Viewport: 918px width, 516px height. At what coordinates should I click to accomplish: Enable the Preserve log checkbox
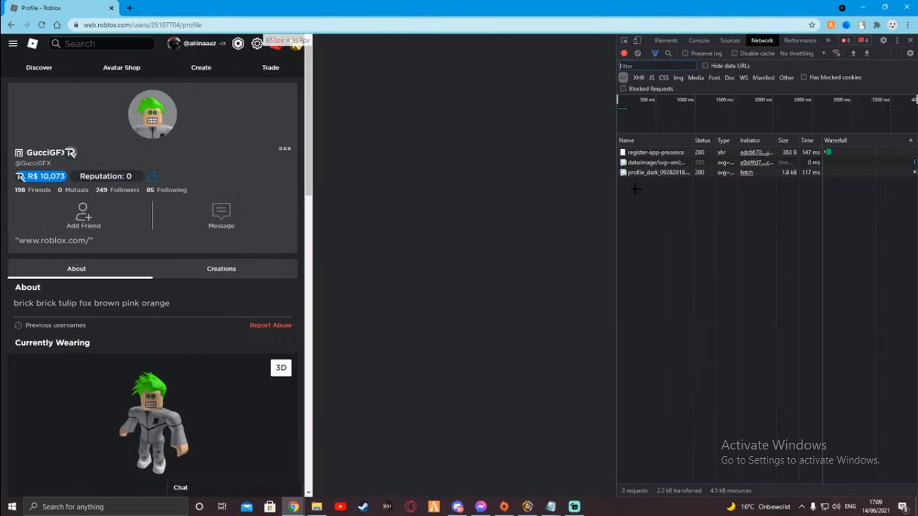685,53
